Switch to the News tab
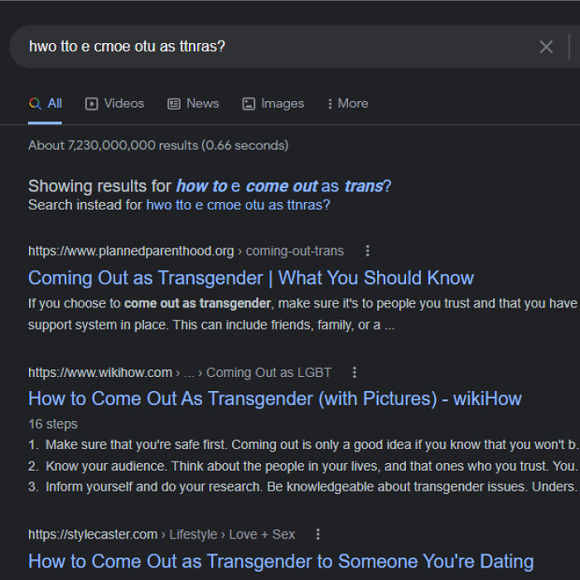Screen dimensions: 580x580 (202, 104)
